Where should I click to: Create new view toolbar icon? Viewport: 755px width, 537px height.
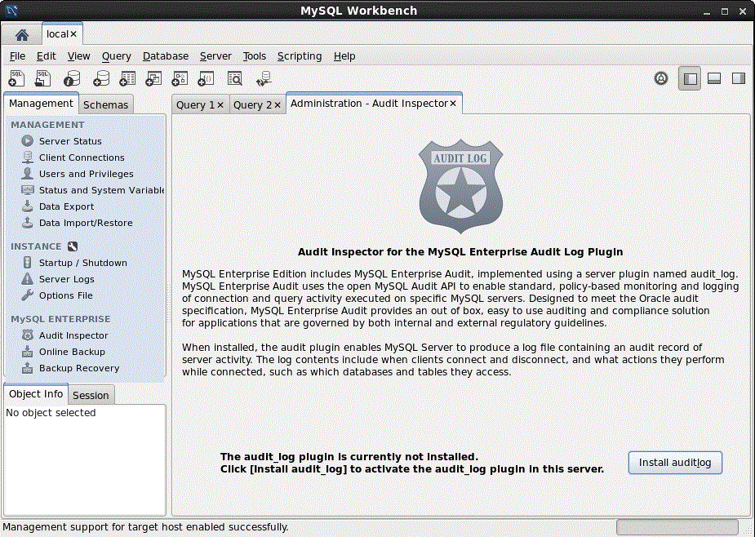[153, 78]
